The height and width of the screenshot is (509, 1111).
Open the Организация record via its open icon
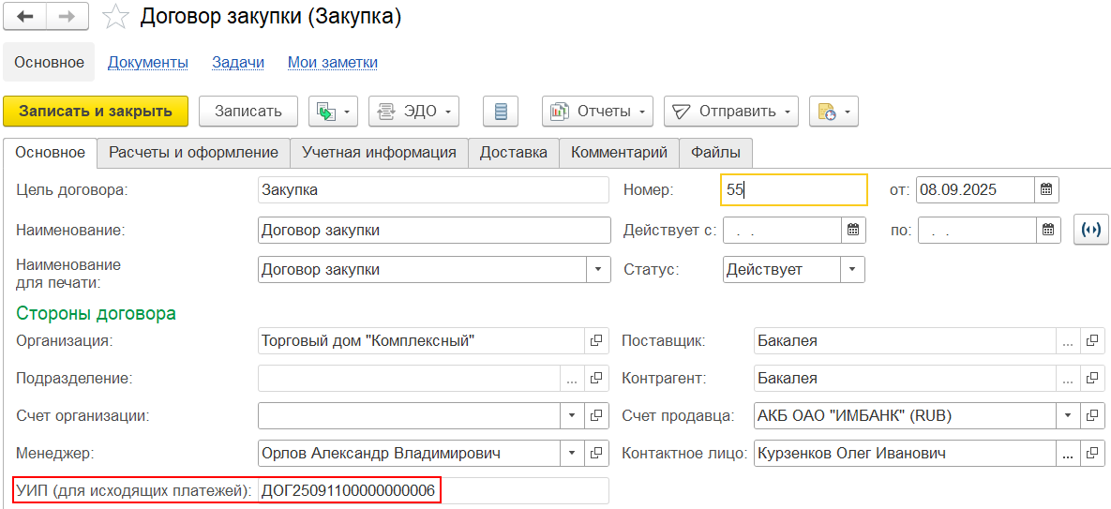596,341
